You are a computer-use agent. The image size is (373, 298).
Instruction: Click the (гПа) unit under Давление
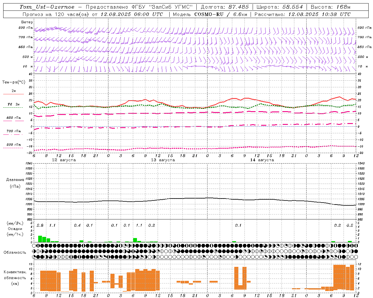(15, 186)
